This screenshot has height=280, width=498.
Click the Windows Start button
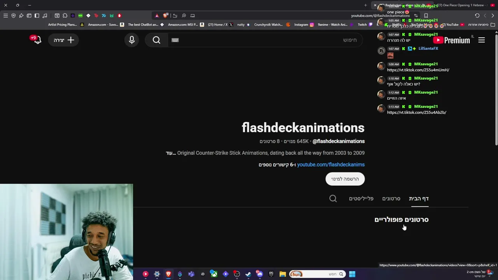point(352,274)
